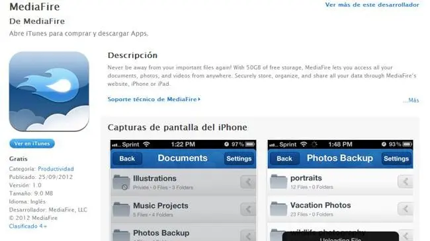Click the battery icon next to 93%
Image resolution: width=430 pixels, height=241 pixels.
coord(408,144)
